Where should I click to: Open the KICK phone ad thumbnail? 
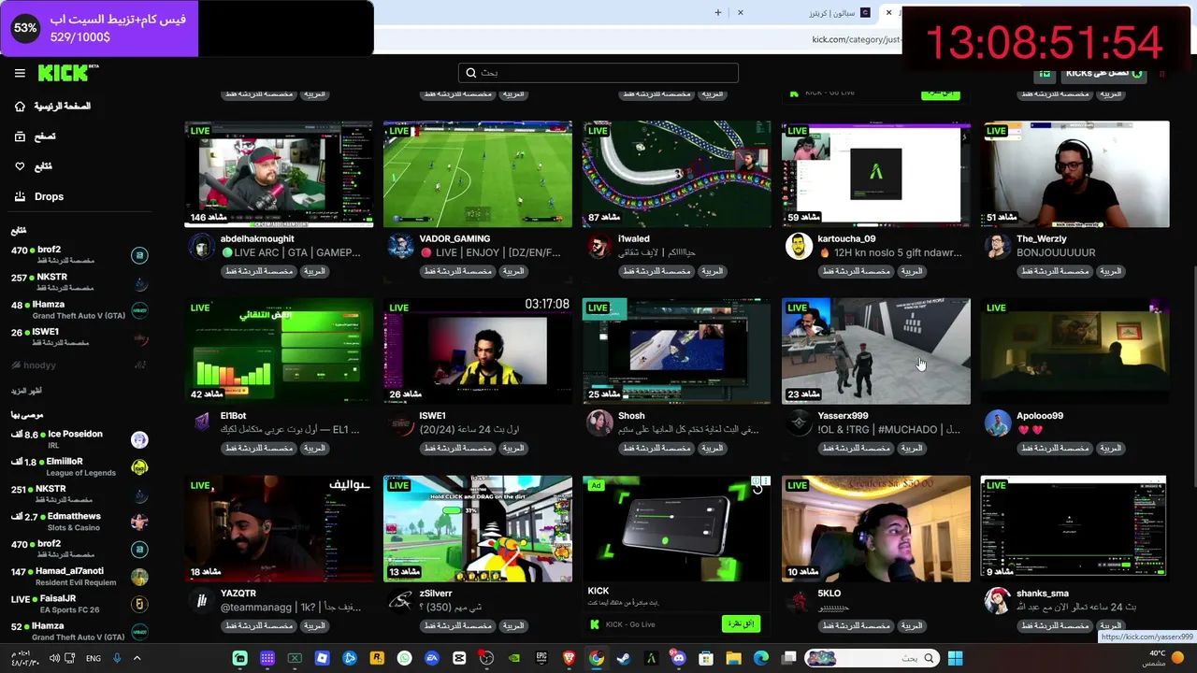coord(677,529)
